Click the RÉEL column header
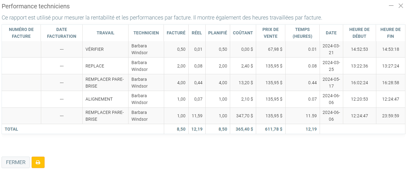 pos(197,33)
